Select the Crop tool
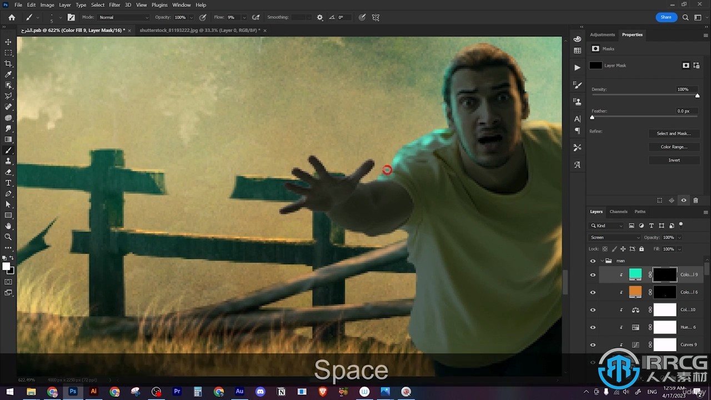The image size is (711, 400). click(x=8, y=64)
